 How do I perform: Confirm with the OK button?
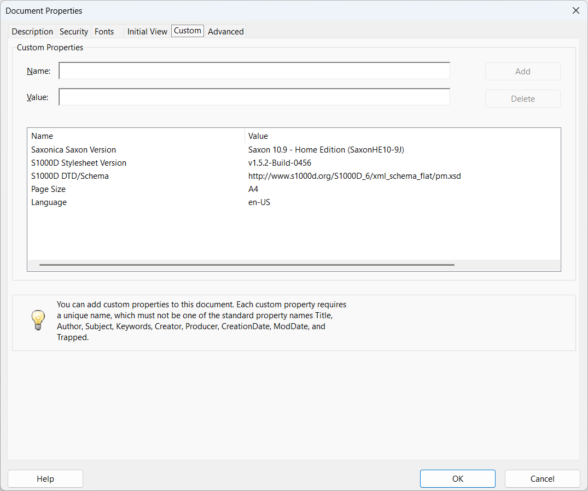click(x=457, y=478)
